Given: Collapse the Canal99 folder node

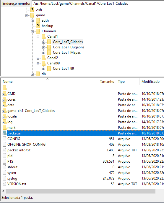Looking at the screenshot, I should (38, 64).
